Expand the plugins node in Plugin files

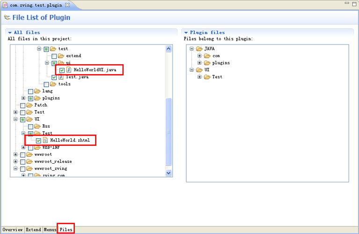pyautogui.click(x=199, y=63)
